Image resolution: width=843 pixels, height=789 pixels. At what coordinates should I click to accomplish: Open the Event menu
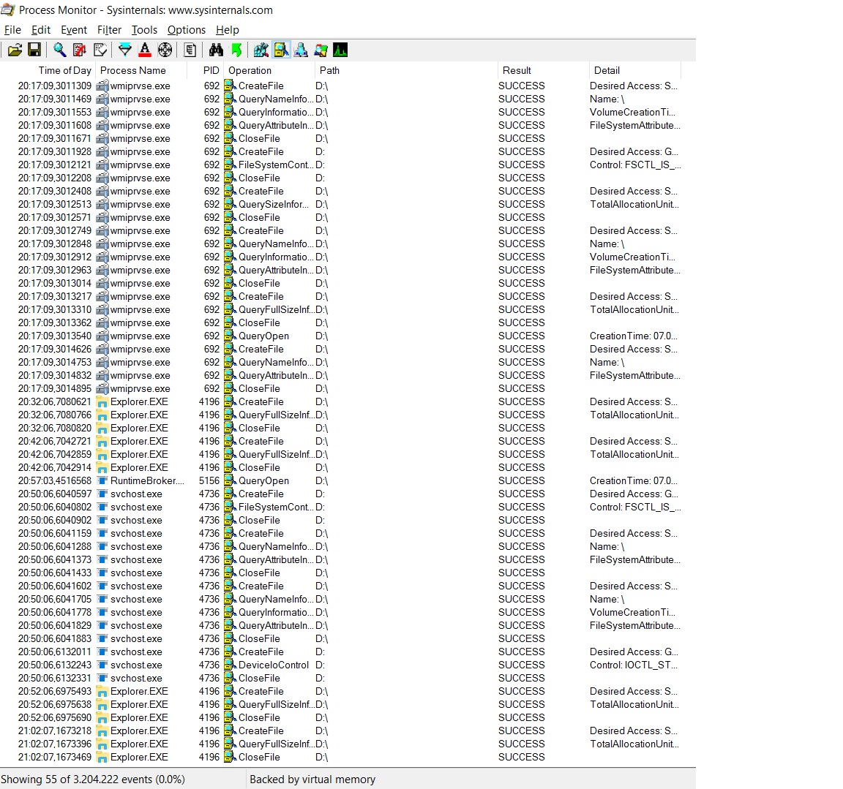pos(74,30)
